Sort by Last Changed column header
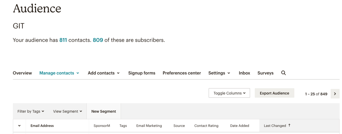Image resolution: width=342 pixels, height=134 pixels. (x=277, y=126)
